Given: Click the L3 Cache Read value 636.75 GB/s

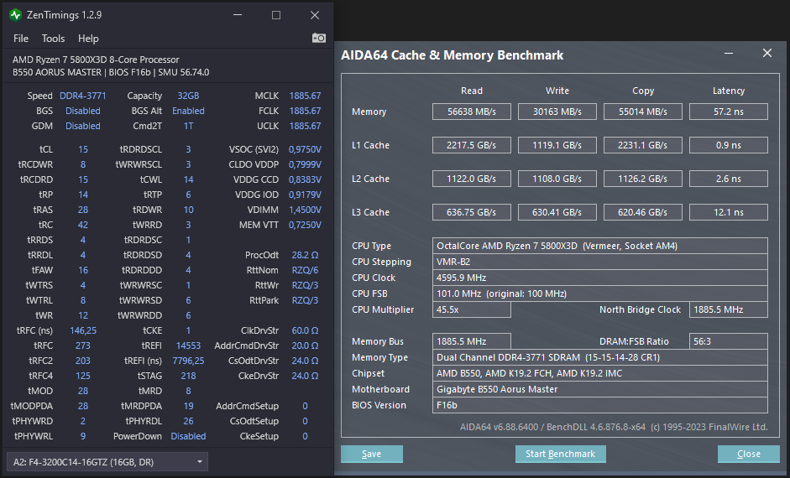Looking at the screenshot, I should point(472,212).
